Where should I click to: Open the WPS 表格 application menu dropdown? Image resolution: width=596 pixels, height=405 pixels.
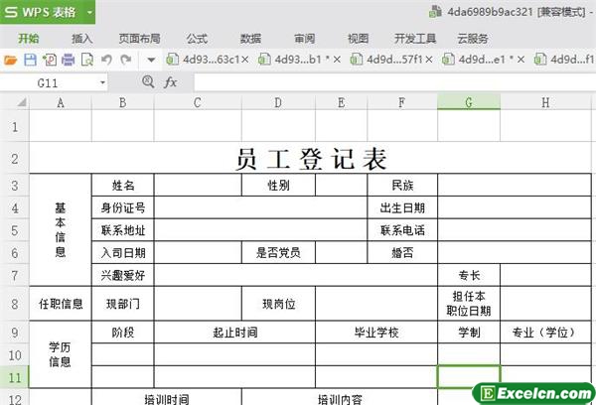89,12
